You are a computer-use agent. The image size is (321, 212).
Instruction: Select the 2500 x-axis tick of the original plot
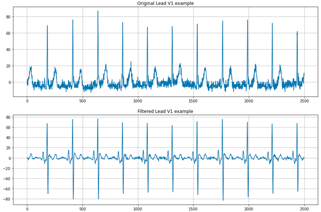tap(304, 101)
